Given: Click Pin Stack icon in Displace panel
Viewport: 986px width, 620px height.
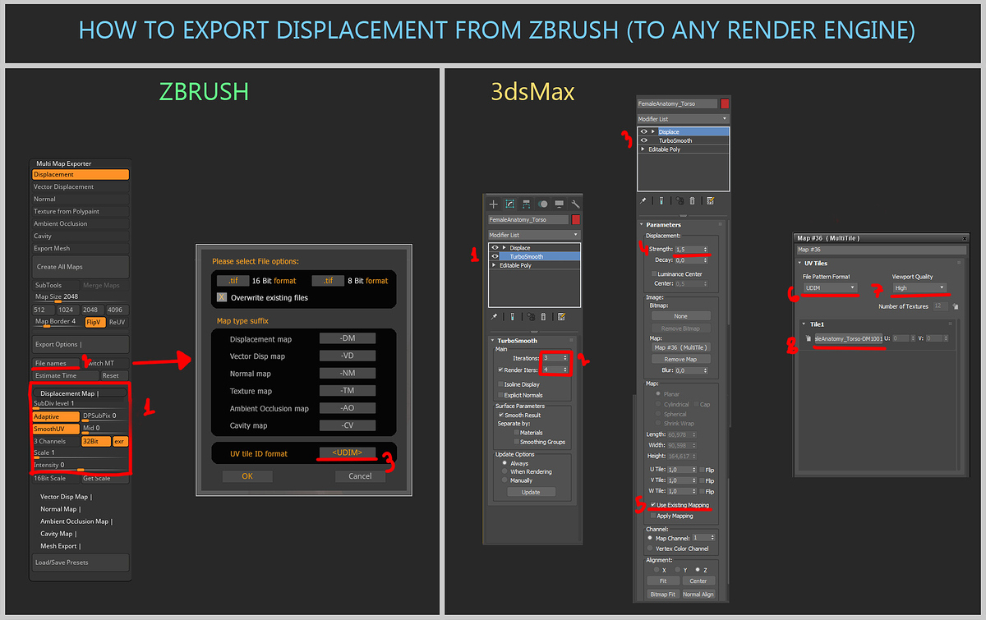Looking at the screenshot, I should [x=643, y=200].
